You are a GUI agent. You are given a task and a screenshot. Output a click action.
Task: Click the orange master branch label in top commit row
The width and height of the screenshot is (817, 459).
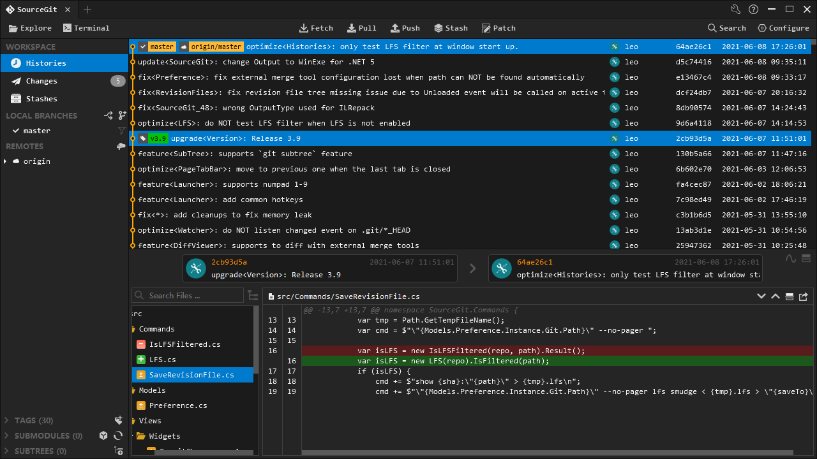click(157, 47)
